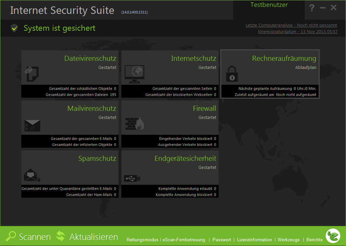Click the Mailvirenschutz envelope icon
The width and height of the screenshot is (346, 246).
coord(32,125)
